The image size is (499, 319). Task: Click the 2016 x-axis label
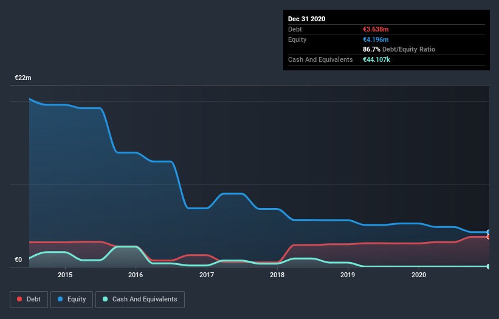click(136, 275)
